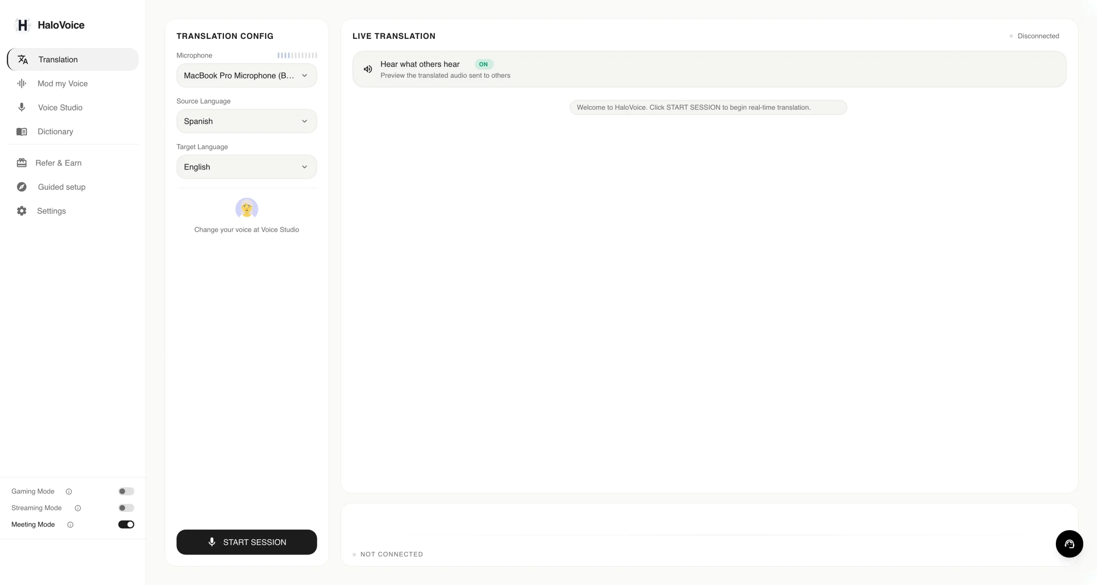Toggle the Hear what others hear ON badge
This screenshot has width=1097, height=585.
(484, 64)
